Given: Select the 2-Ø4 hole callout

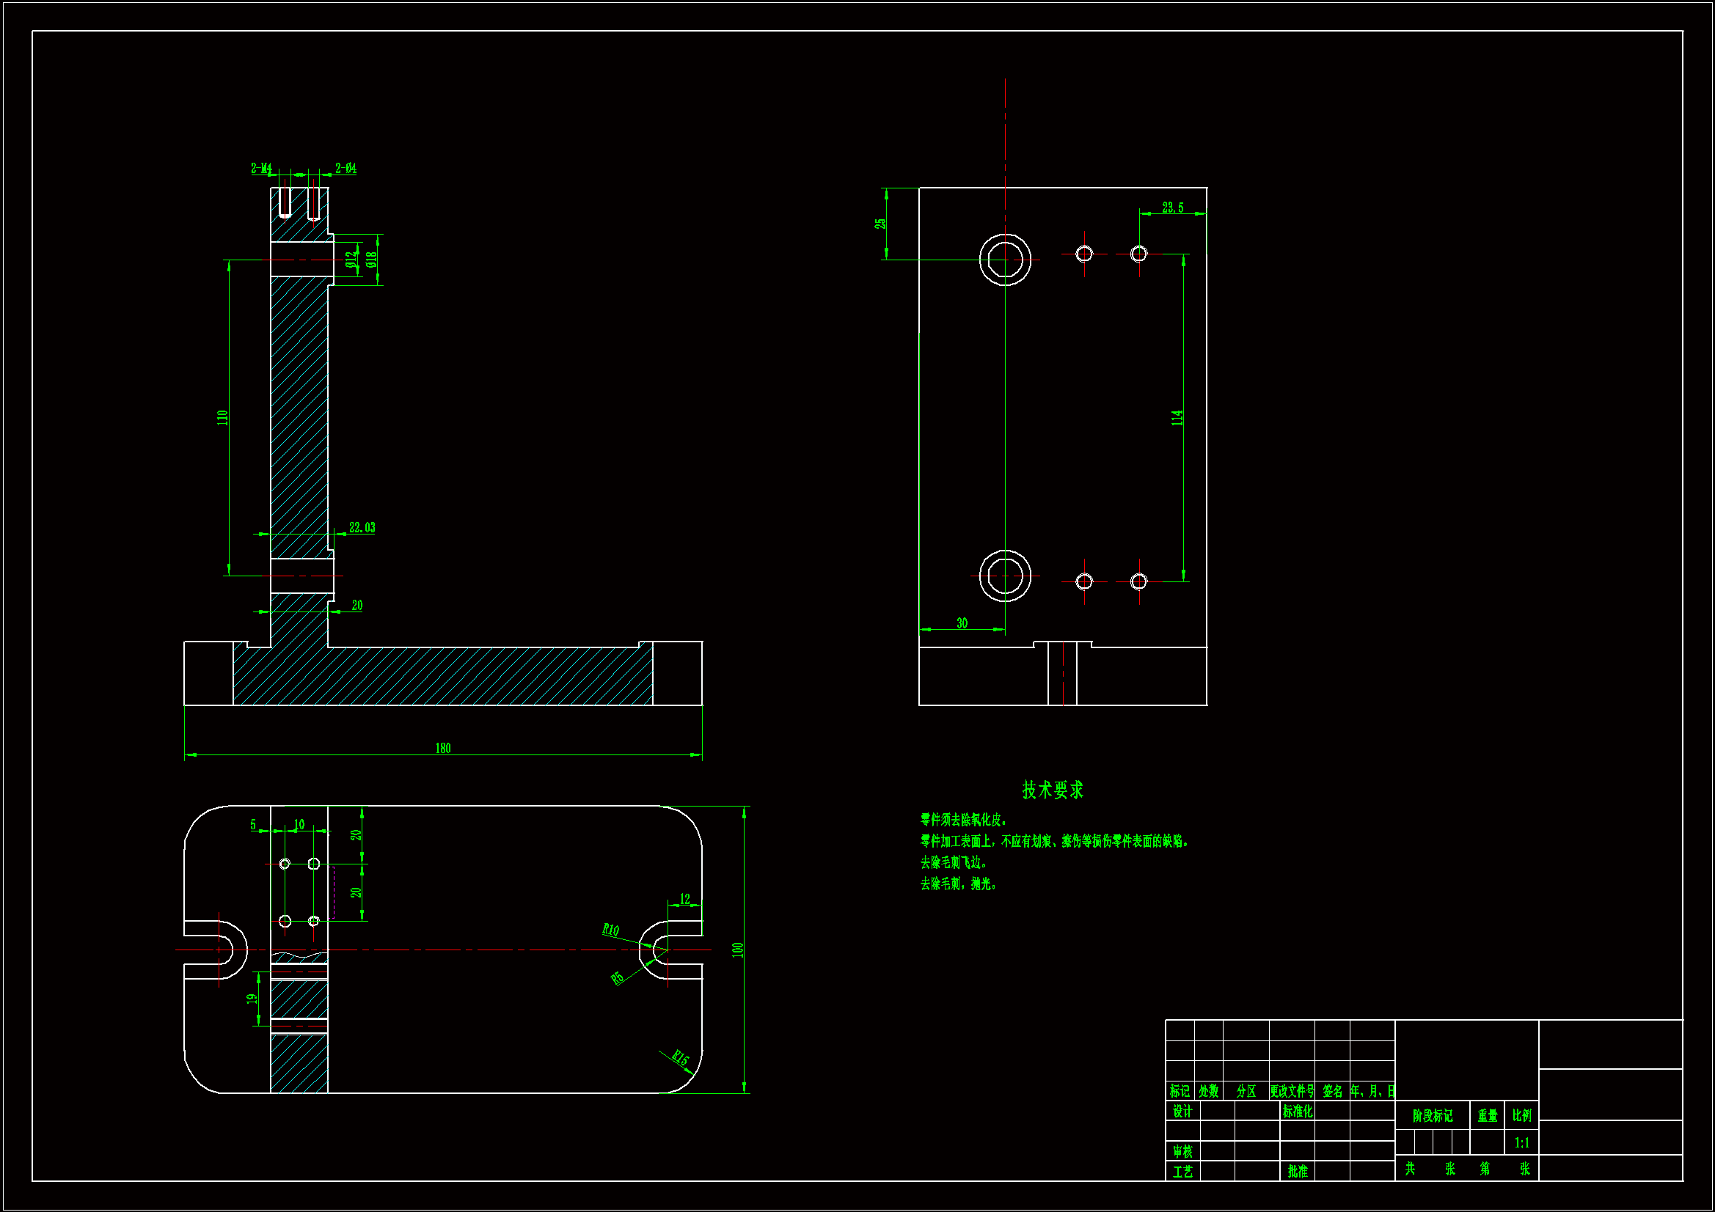Looking at the screenshot, I should [x=345, y=168].
